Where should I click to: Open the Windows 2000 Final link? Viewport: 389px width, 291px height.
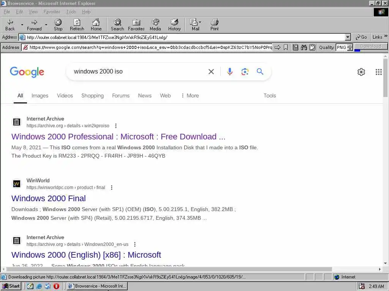click(x=49, y=198)
